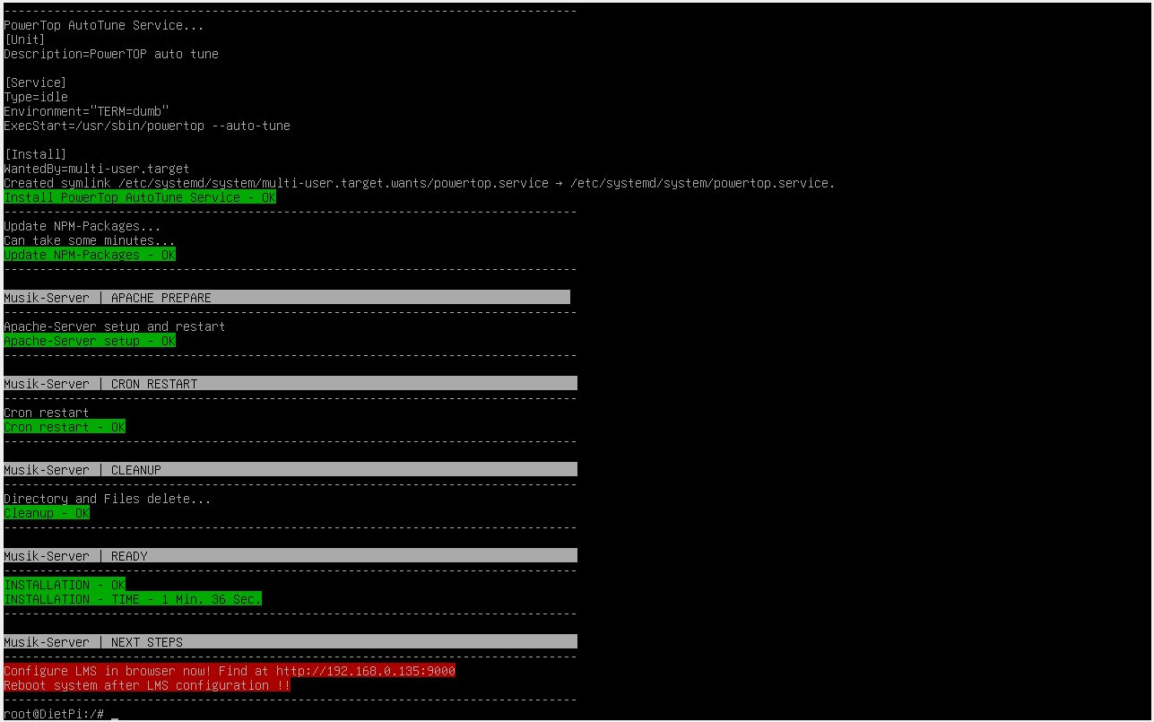Click green 'Cleanup - OK' status

[x=47, y=513]
